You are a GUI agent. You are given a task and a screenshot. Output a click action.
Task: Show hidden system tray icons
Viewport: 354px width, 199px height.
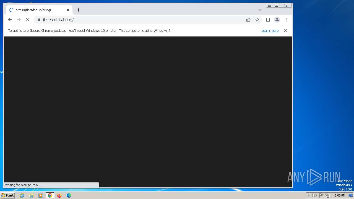pyautogui.click(x=308, y=195)
